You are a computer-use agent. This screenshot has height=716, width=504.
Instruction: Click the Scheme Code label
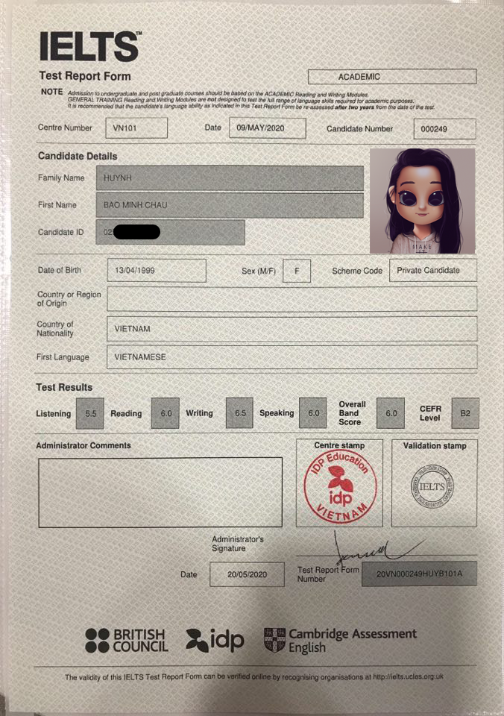(357, 271)
